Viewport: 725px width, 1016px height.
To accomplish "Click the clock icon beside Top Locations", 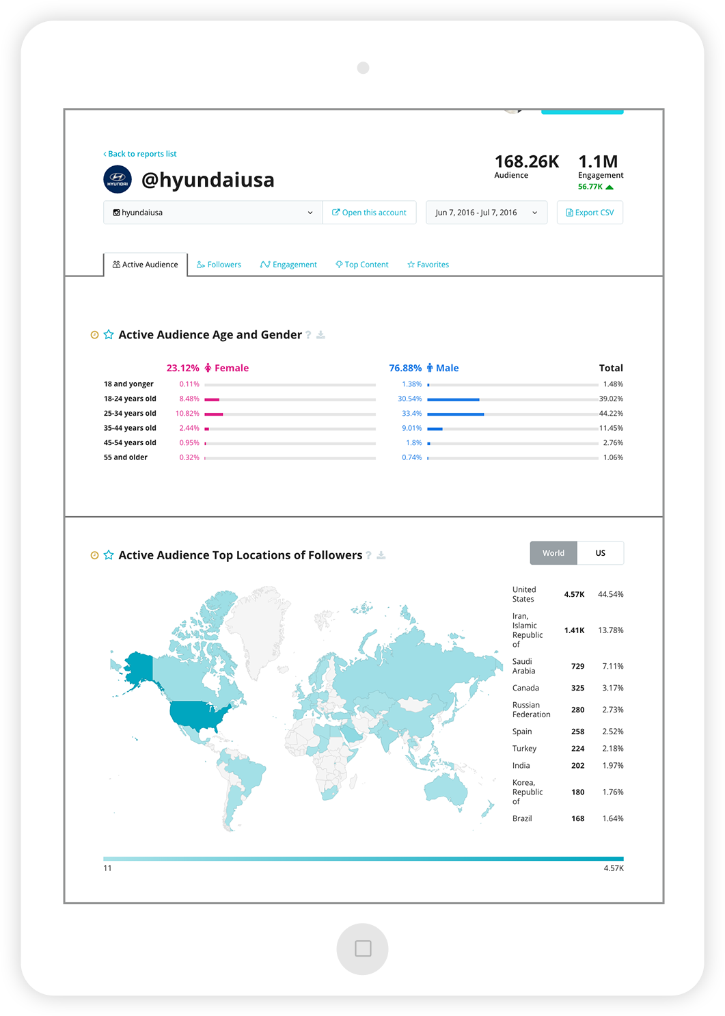I will click(94, 555).
